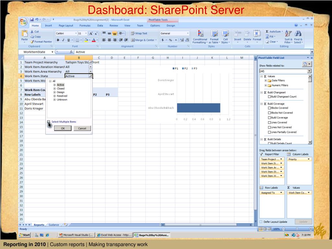Collapse the Build Coverage group
Screen dimensions: 332x249
(x=262, y=104)
